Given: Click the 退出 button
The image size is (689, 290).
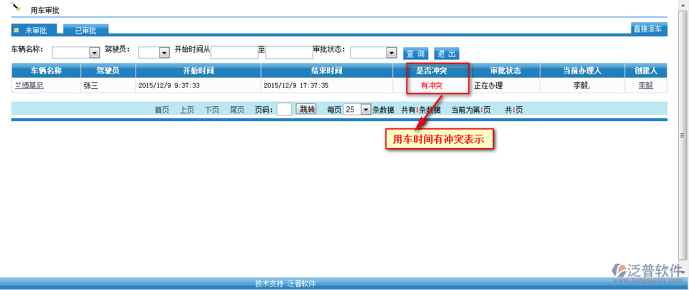Looking at the screenshot, I should 446,53.
